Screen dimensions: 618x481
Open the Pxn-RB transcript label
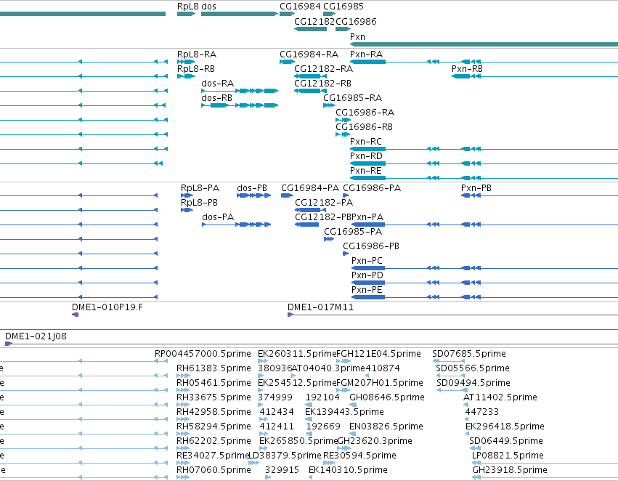pyautogui.click(x=467, y=68)
